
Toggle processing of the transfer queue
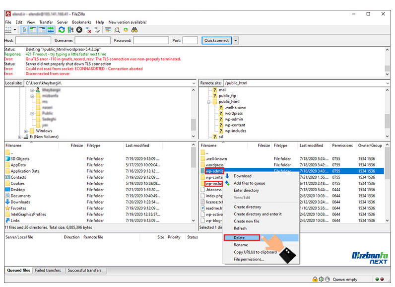[70, 30]
